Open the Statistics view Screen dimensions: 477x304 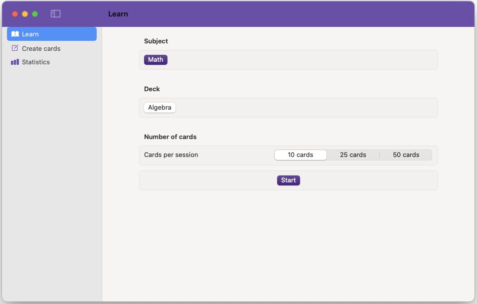pos(35,62)
